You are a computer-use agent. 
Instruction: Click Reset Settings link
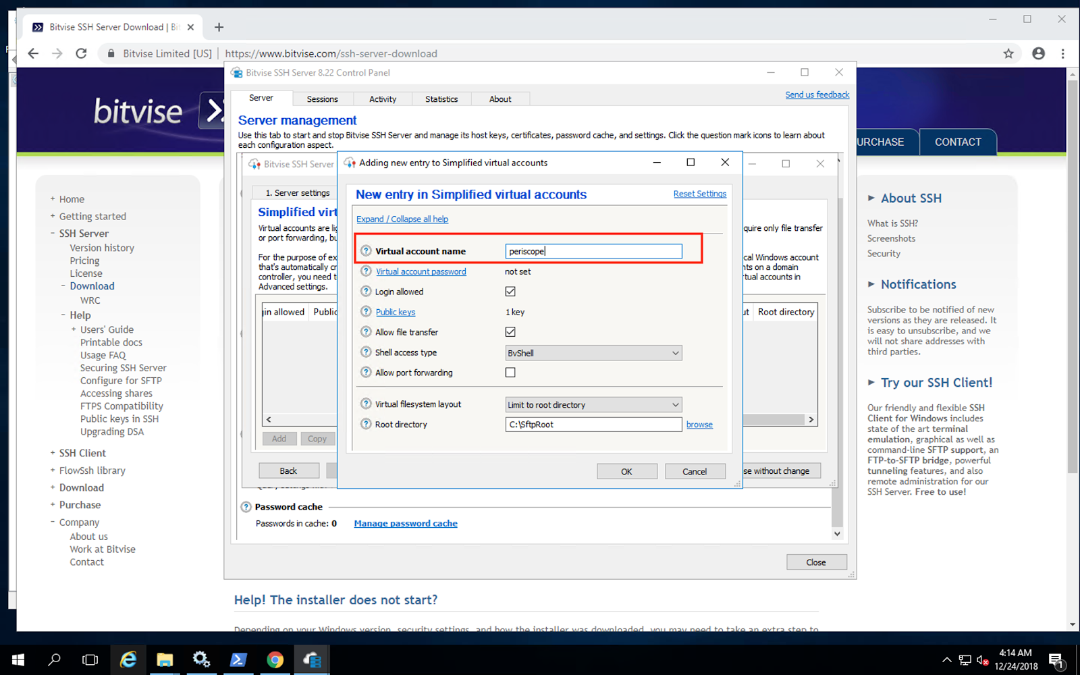tap(700, 194)
